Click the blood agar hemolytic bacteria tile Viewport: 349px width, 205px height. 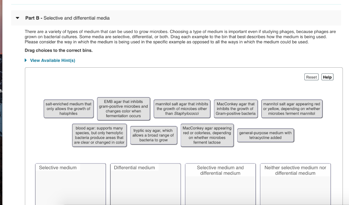pyautogui.click(x=99, y=135)
